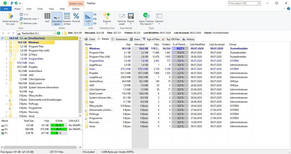This screenshot has width=291, height=154.
Task: Open TreeSize File Search
Action: (x=146, y=19)
